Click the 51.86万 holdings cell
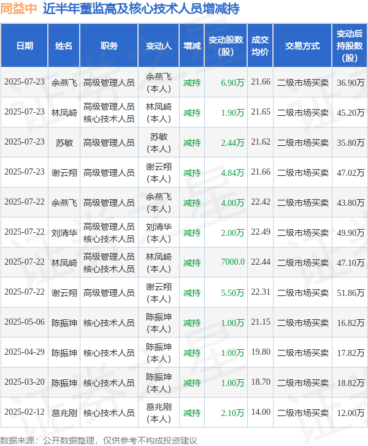Image resolution: width=368 pixels, height=446 pixels. (350, 293)
